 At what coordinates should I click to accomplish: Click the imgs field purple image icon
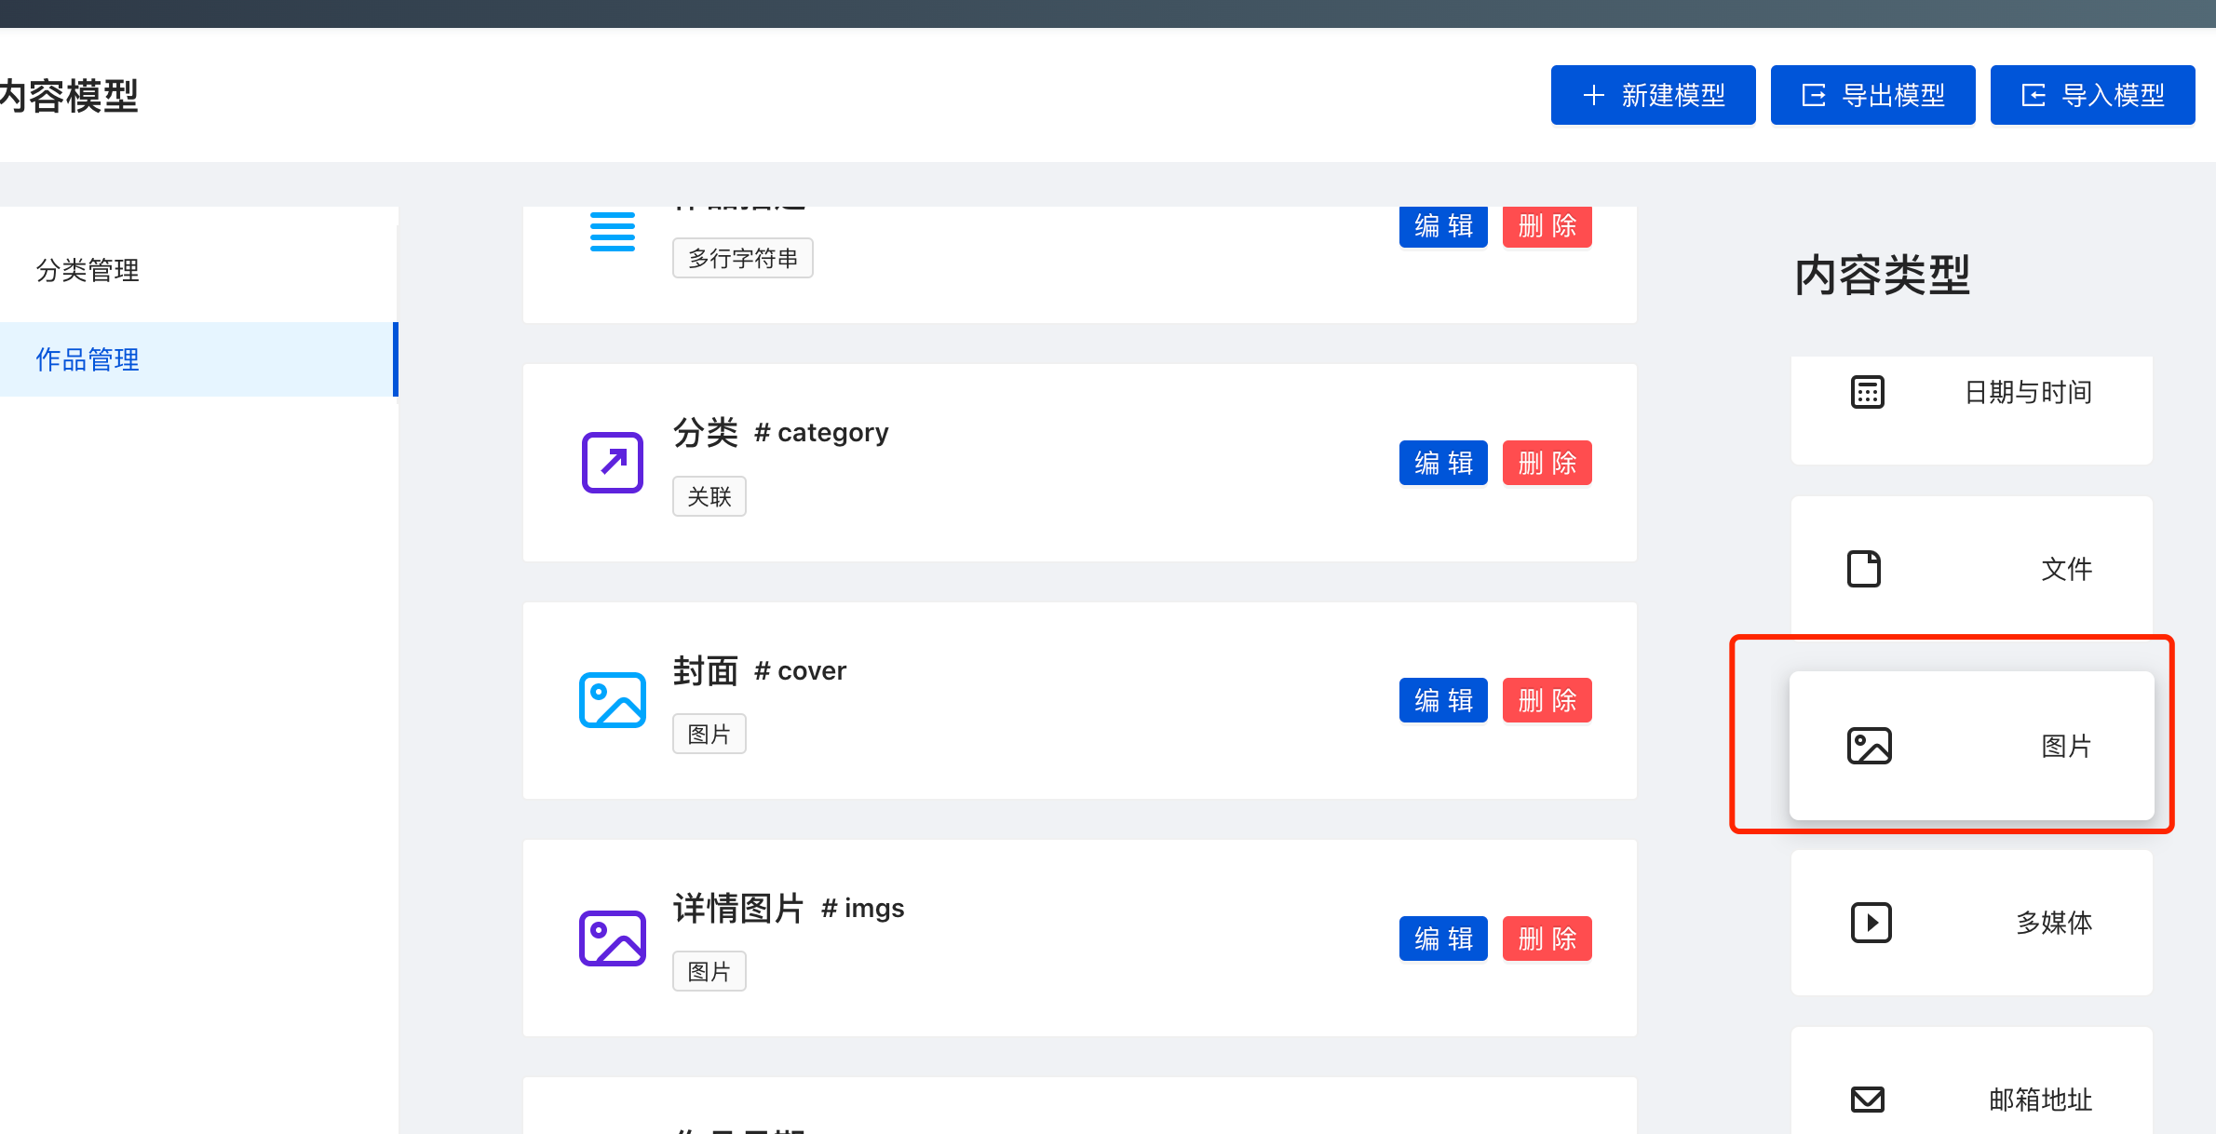pos(612,938)
